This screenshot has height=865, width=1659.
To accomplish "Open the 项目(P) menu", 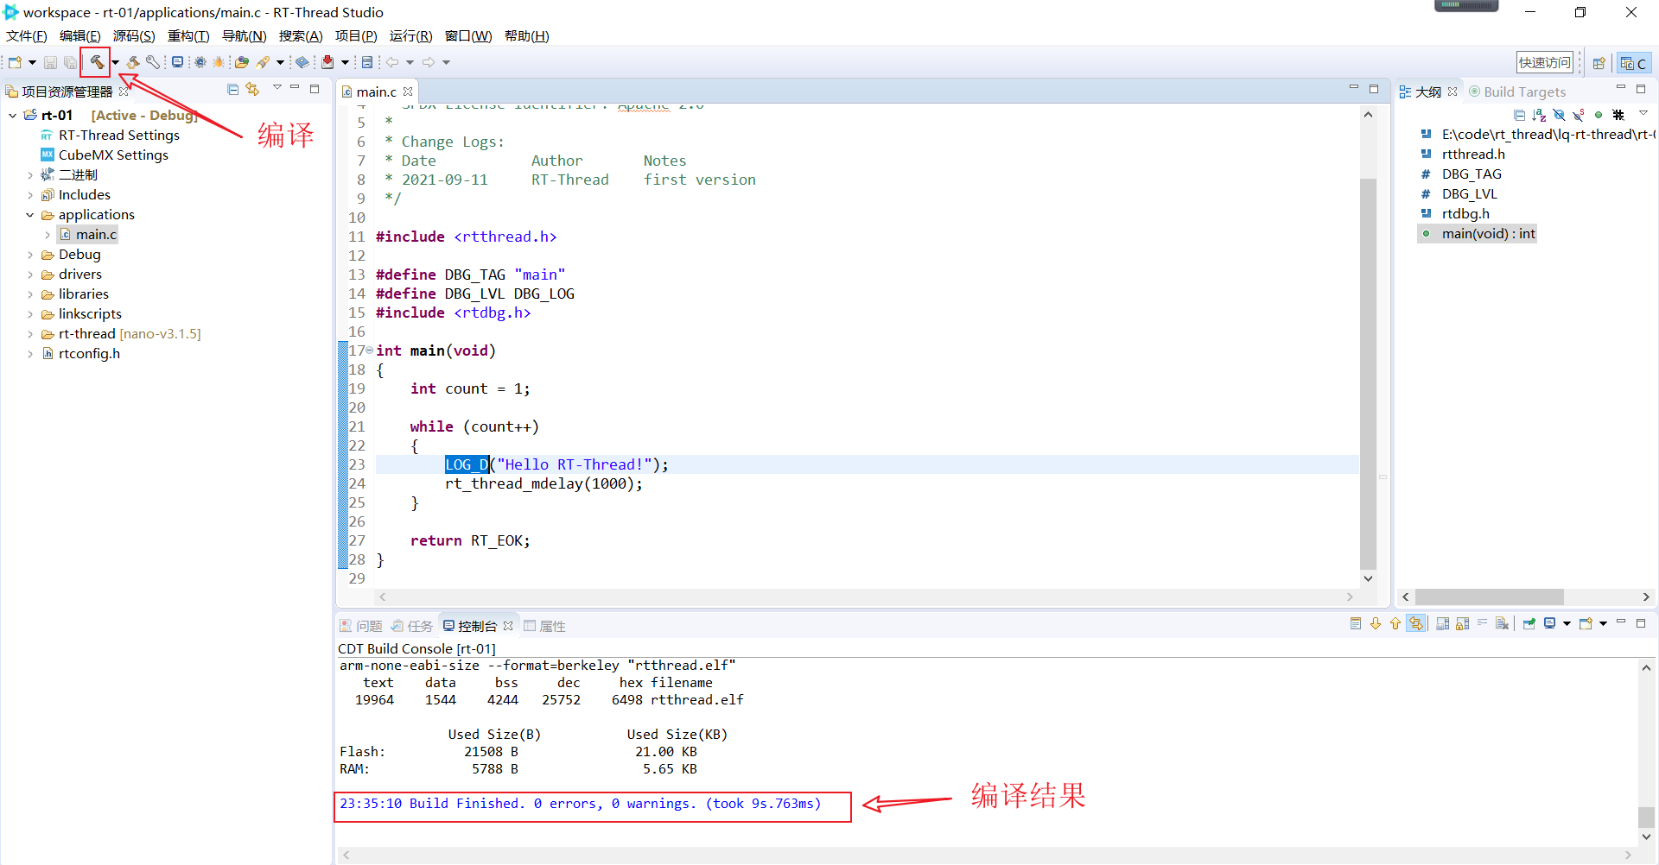I will click(x=356, y=35).
